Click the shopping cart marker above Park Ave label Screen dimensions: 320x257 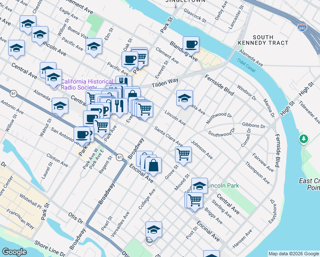(x=102, y=127)
